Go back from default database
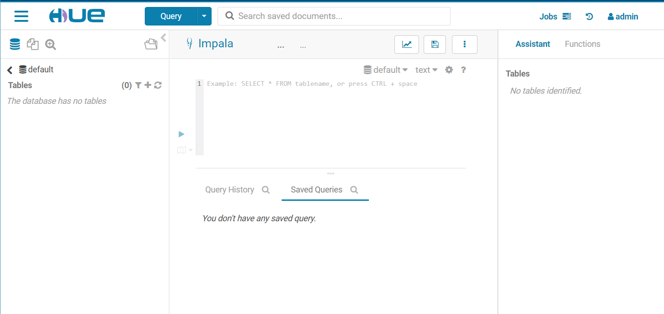Image resolution: width=664 pixels, height=314 pixels. 10,70
